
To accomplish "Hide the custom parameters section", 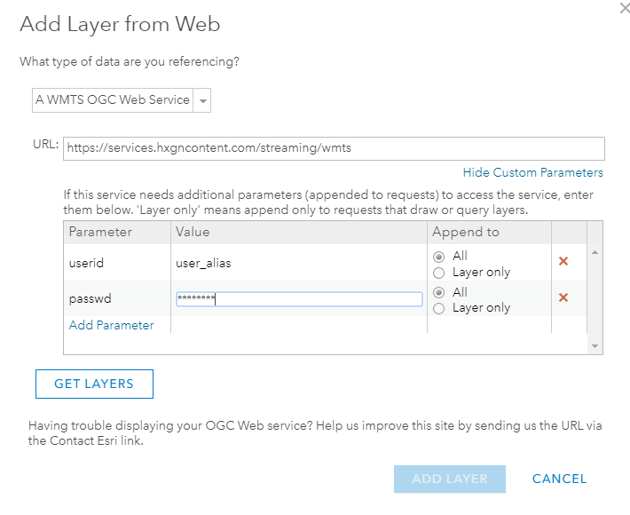I will coord(532,172).
